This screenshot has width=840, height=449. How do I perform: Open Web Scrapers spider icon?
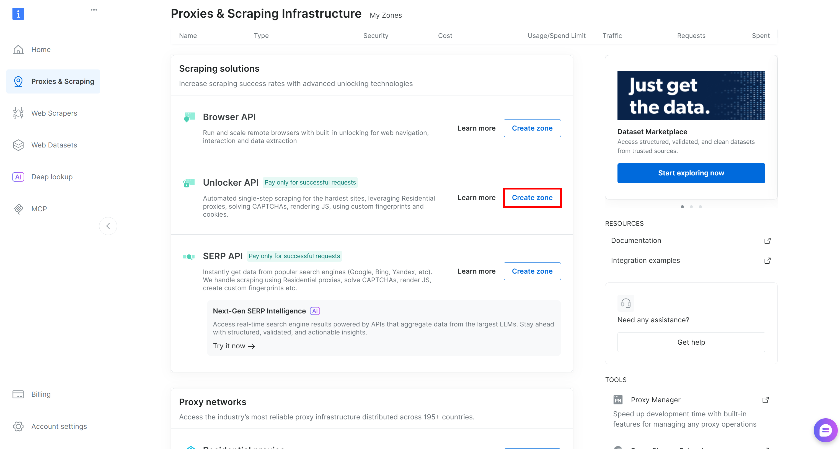(18, 113)
